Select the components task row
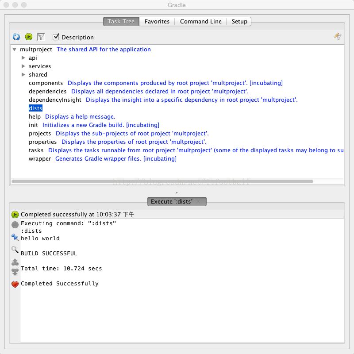Screen dimensions: 354x354 coord(156,83)
